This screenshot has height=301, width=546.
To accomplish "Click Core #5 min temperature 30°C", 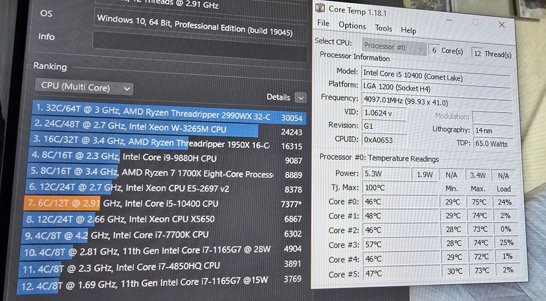I will (x=455, y=271).
